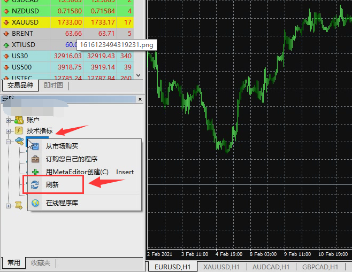Click the 技术指标 indicator icon
The width and height of the screenshot is (352, 272).
(19, 130)
